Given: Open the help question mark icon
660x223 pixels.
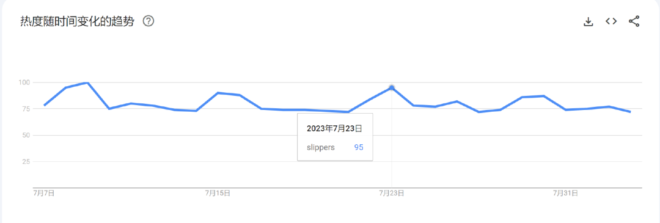Looking at the screenshot, I should click(148, 21).
